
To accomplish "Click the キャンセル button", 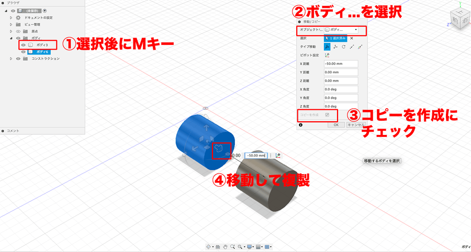I will pyautogui.click(x=356, y=125).
